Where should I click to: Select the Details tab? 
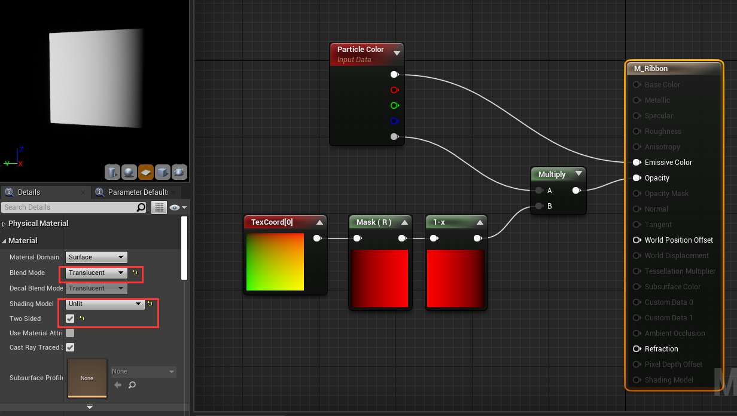29,192
